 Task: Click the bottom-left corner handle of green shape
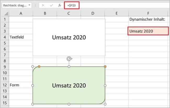tap(32, 104)
